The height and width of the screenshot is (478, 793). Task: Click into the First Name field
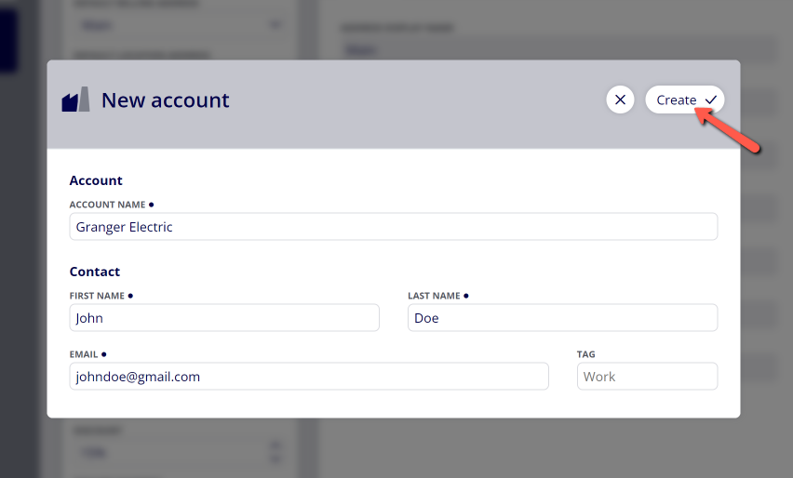(224, 317)
